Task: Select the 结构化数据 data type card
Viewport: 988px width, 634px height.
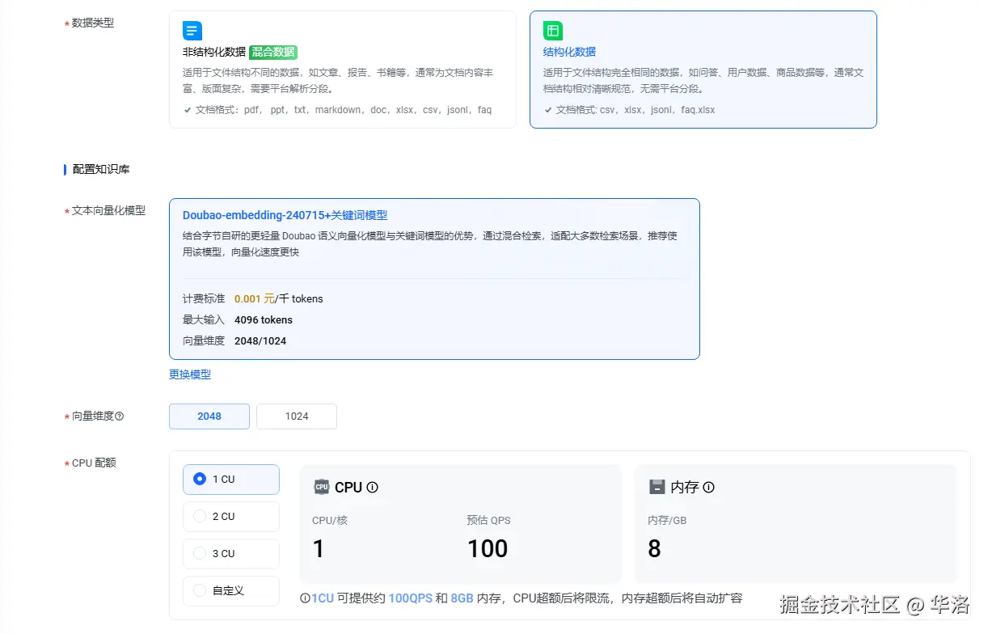Action: [703, 70]
